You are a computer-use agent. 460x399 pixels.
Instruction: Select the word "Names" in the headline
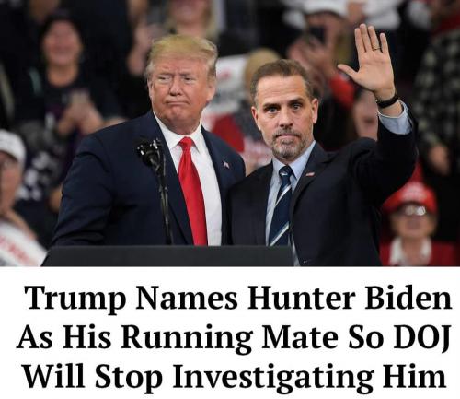(186, 298)
